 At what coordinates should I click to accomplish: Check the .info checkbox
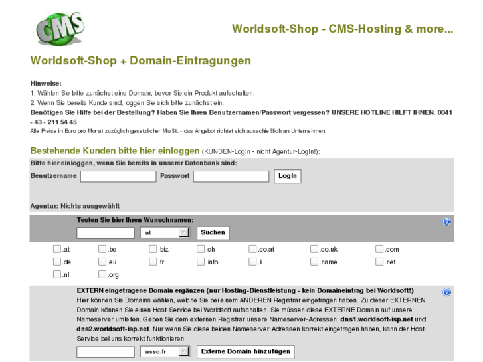click(201, 262)
